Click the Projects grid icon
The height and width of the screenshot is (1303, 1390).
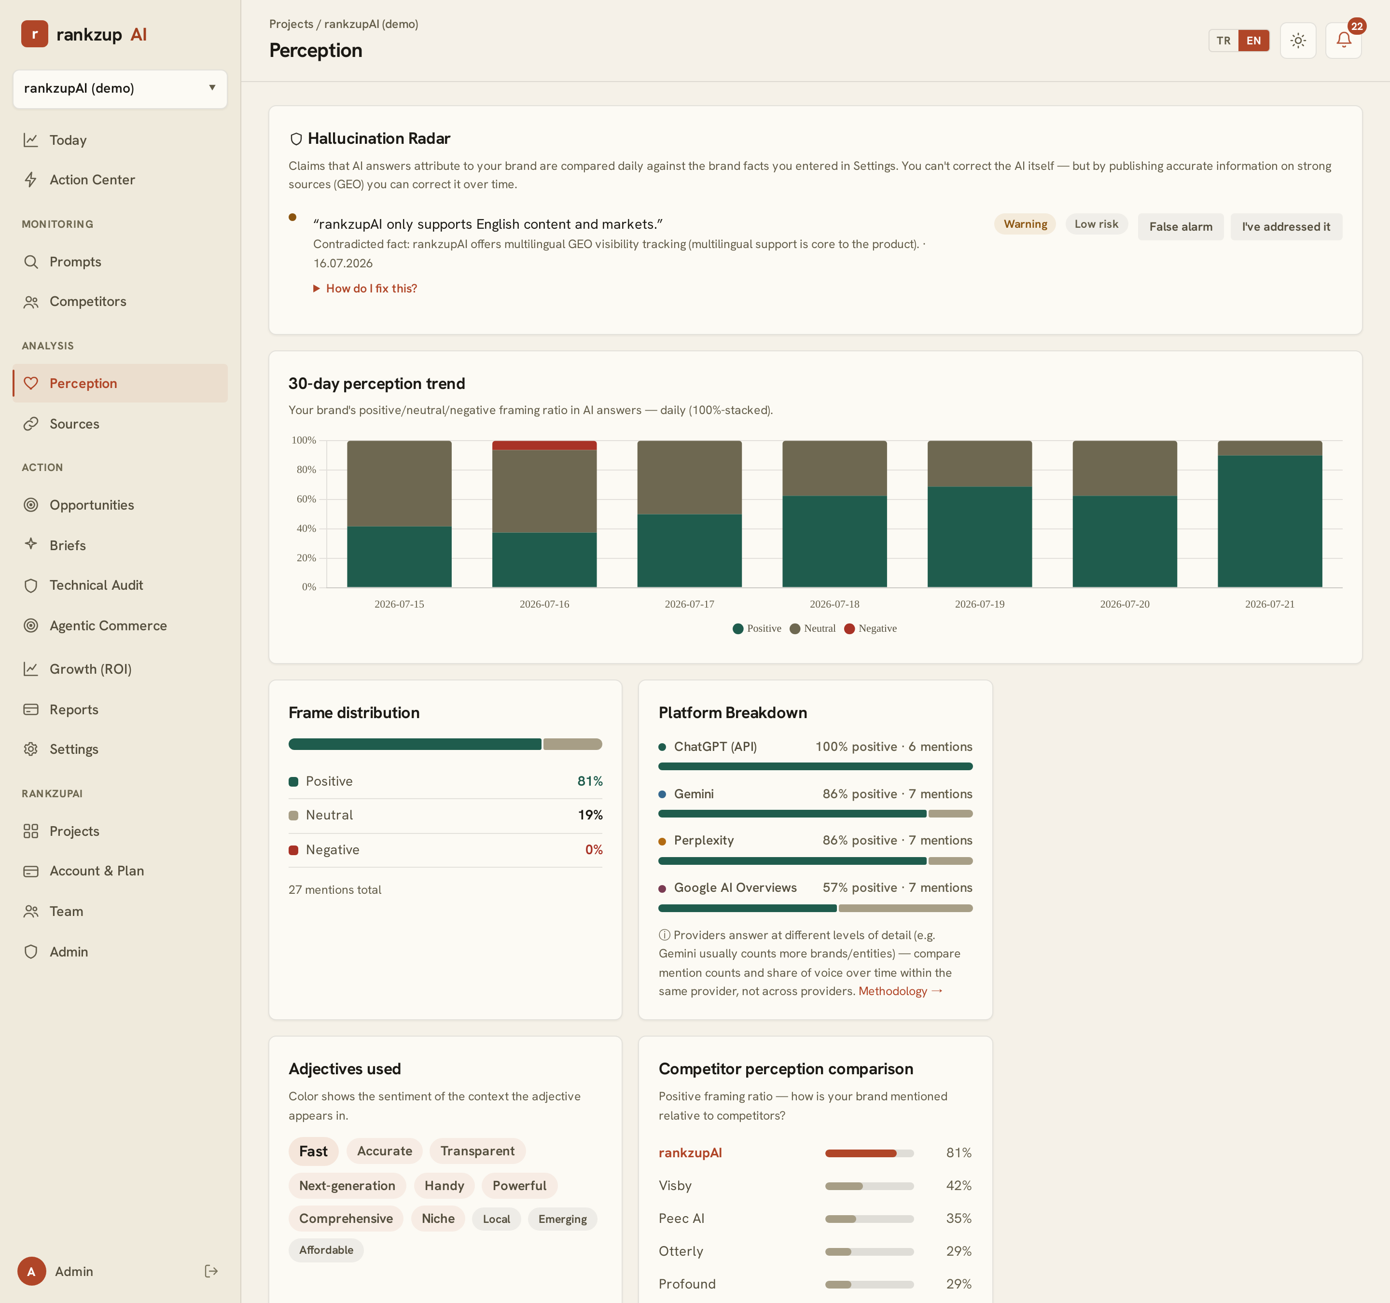[31, 831]
